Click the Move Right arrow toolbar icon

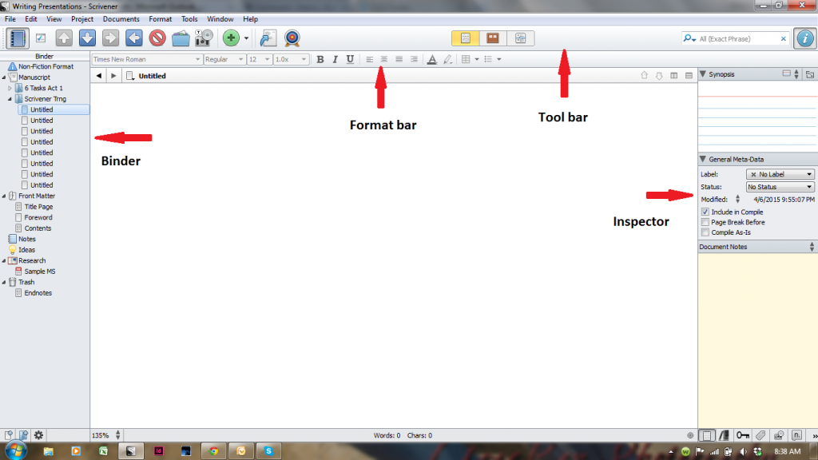(110, 38)
